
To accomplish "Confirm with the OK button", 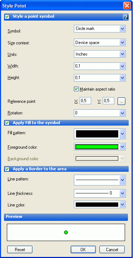I will 83,250.
